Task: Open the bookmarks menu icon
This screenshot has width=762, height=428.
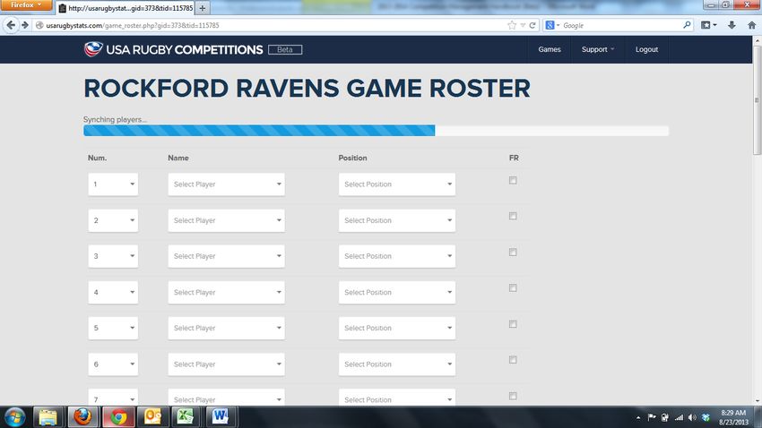Action: (x=708, y=25)
